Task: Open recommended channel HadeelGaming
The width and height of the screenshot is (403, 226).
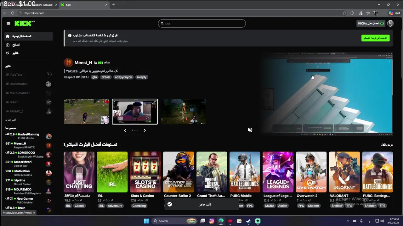Action: coord(28,136)
